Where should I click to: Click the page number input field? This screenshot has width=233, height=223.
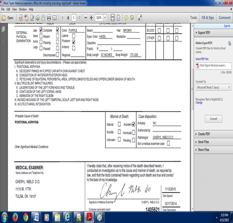point(74,18)
